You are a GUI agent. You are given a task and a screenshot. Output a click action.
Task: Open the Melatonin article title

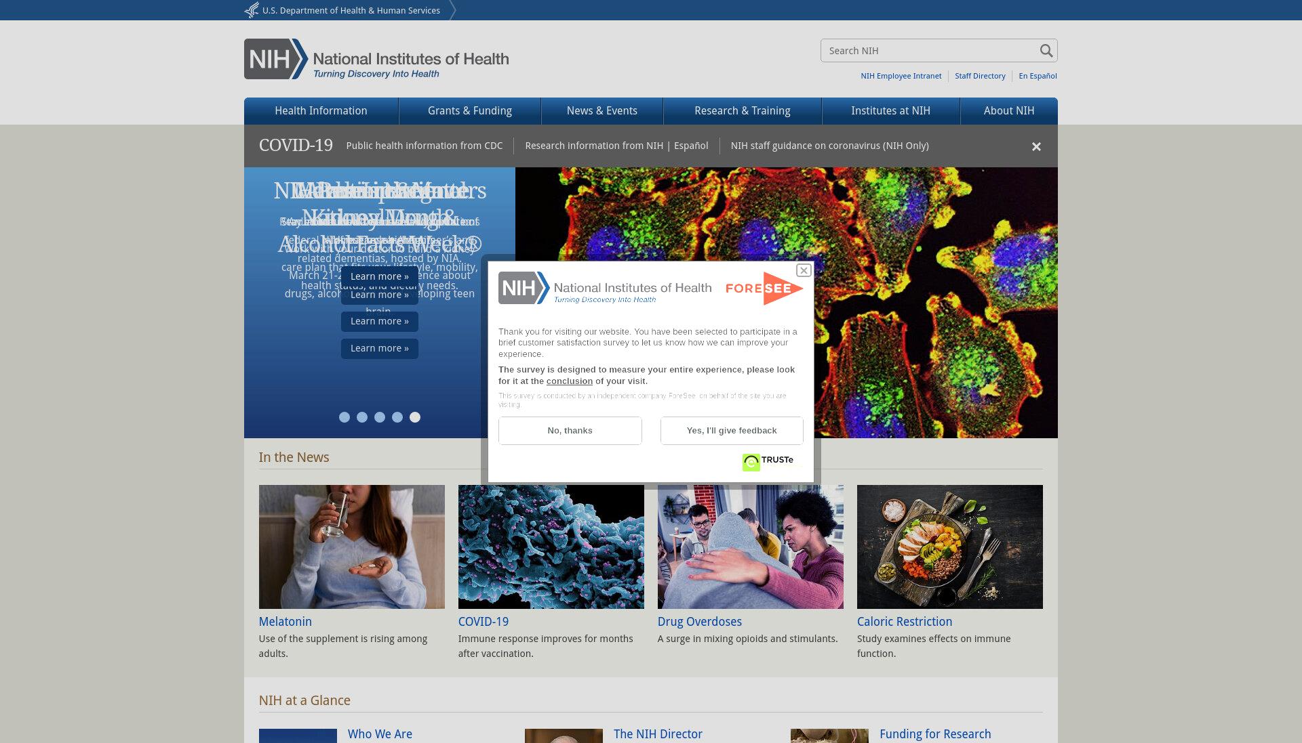285,622
